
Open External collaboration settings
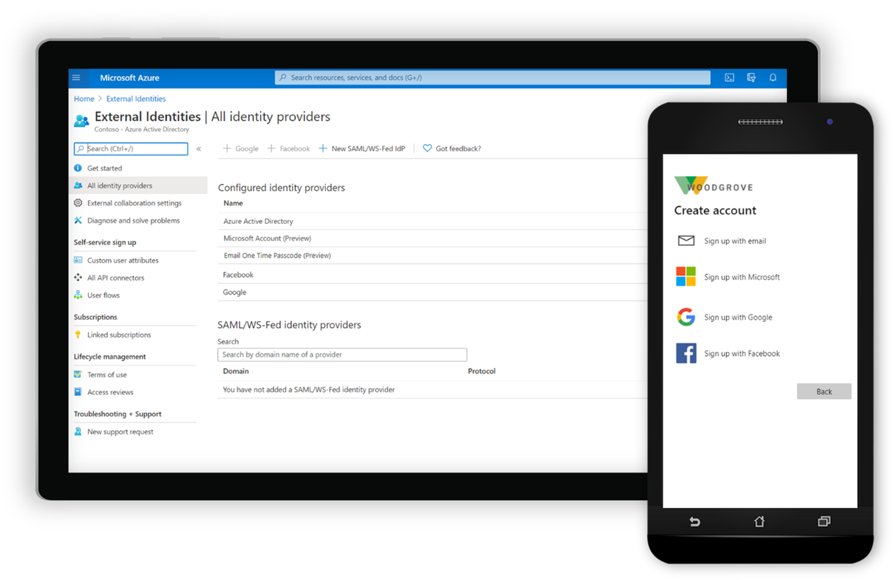pos(133,203)
